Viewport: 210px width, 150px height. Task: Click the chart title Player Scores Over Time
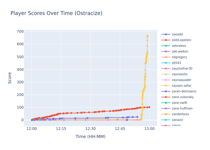tap(56, 13)
